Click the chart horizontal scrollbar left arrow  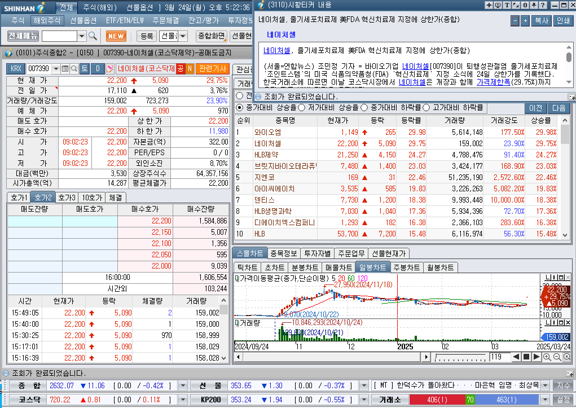pos(239,357)
